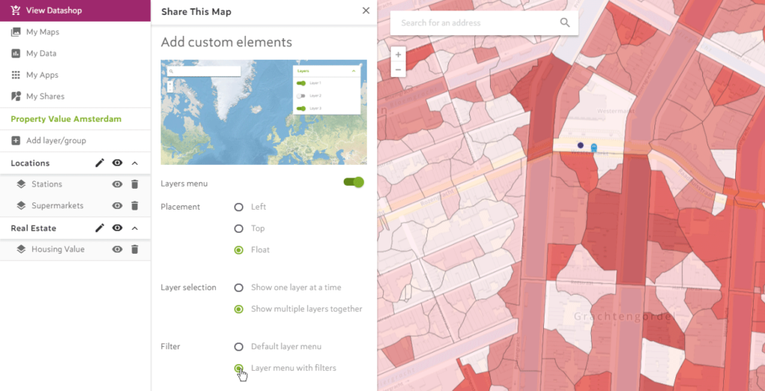Edit the Real Estate group pencil icon

[99, 228]
